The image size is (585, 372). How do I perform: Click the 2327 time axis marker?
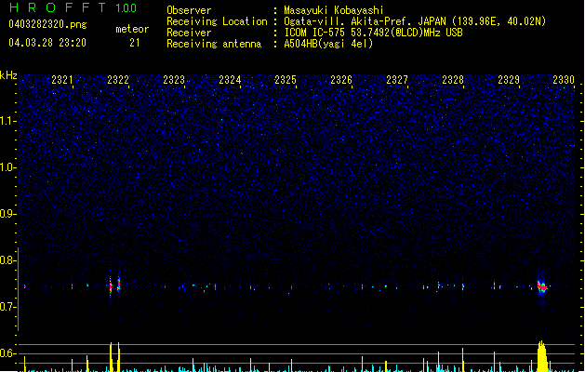[397, 80]
